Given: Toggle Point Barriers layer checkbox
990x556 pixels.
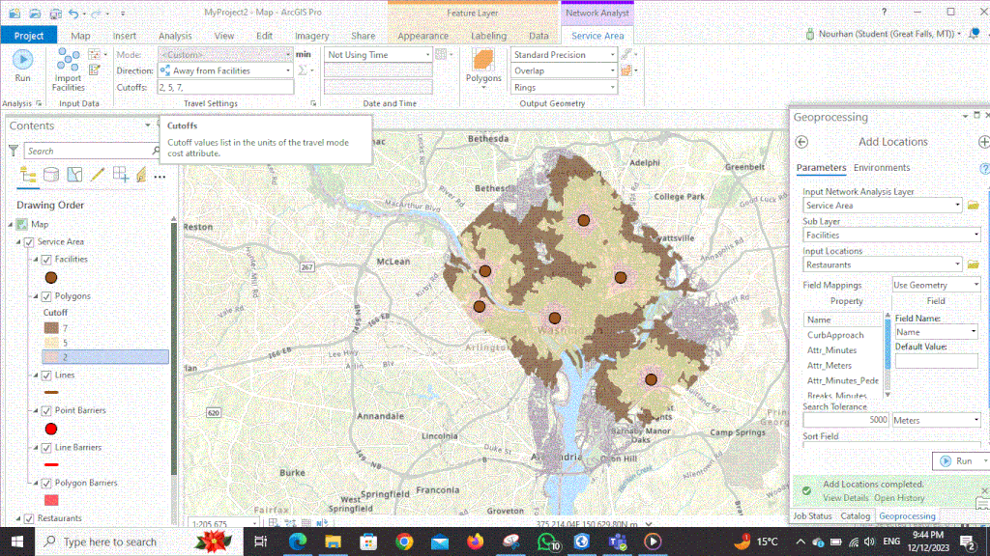Looking at the screenshot, I should [x=46, y=410].
